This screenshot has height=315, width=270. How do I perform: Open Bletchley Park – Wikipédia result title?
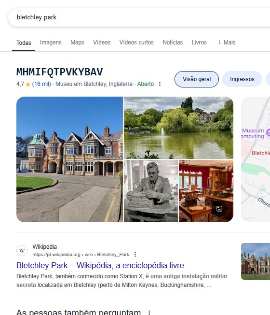click(x=100, y=265)
